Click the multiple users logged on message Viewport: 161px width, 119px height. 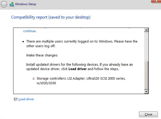[x=82, y=44]
